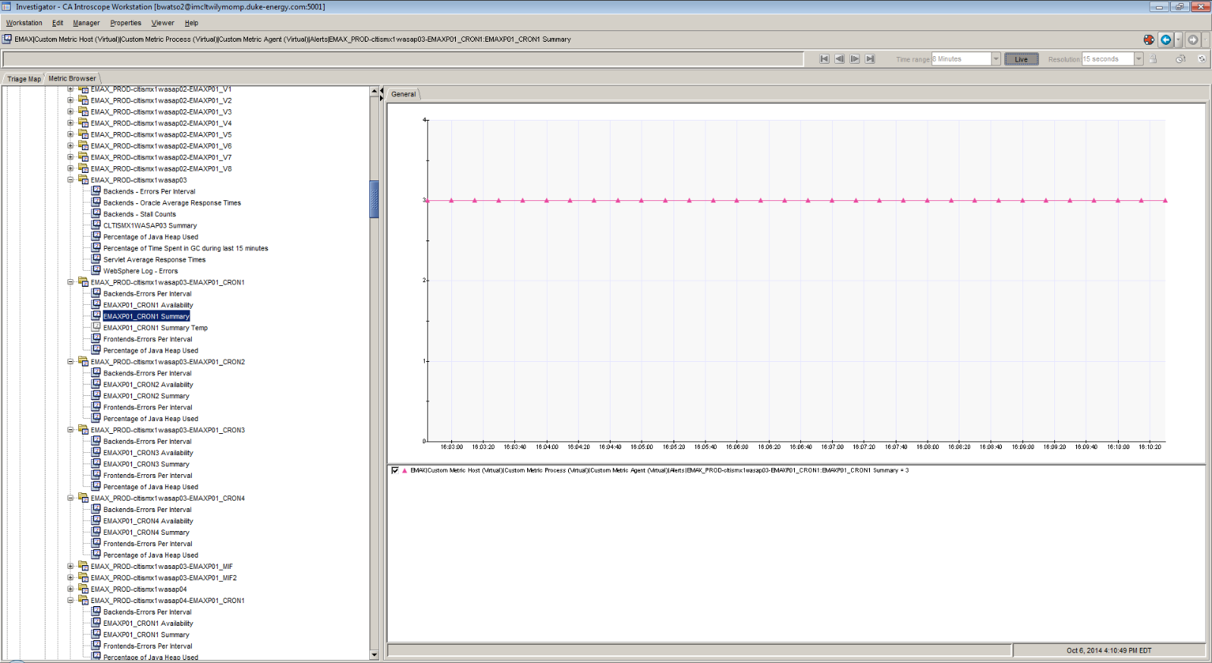Click the padlock icon next to Resolution

(1153, 58)
